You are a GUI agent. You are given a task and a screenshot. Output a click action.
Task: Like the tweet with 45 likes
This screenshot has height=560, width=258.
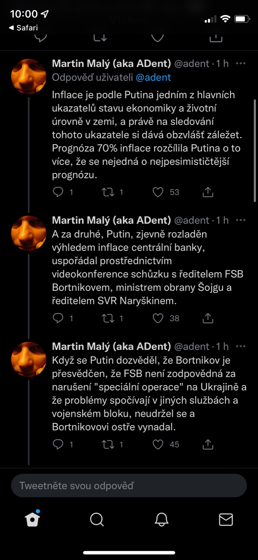coord(158,444)
